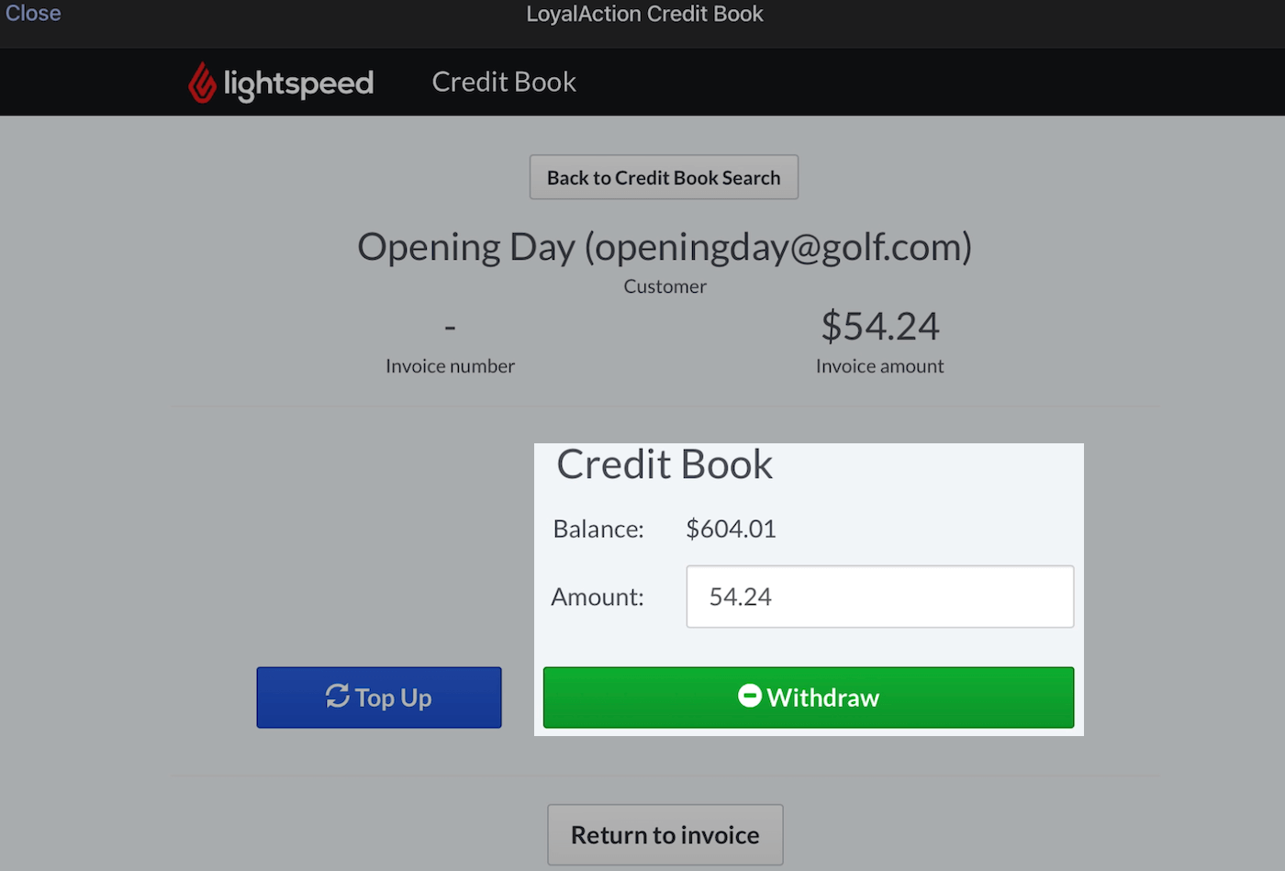
Task: Close the LoyalAction Credit Book window
Action: (x=33, y=14)
